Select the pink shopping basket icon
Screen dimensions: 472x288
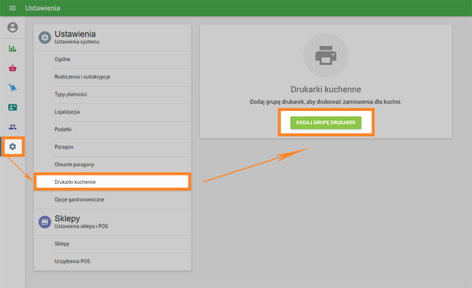[x=12, y=68]
